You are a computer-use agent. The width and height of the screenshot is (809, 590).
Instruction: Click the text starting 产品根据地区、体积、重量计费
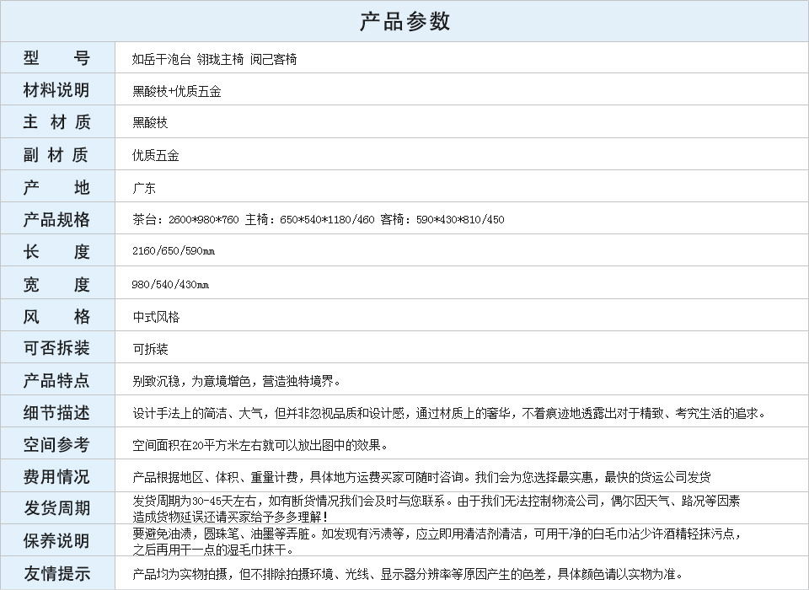click(421, 477)
